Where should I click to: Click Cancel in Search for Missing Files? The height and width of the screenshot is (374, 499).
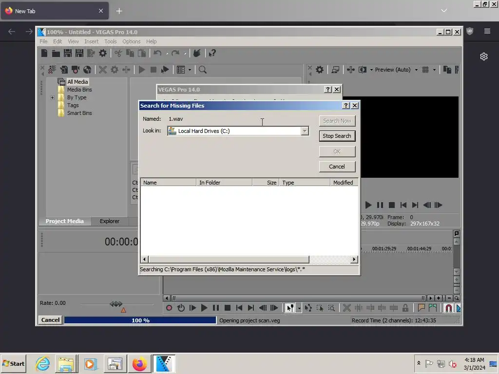tap(337, 167)
